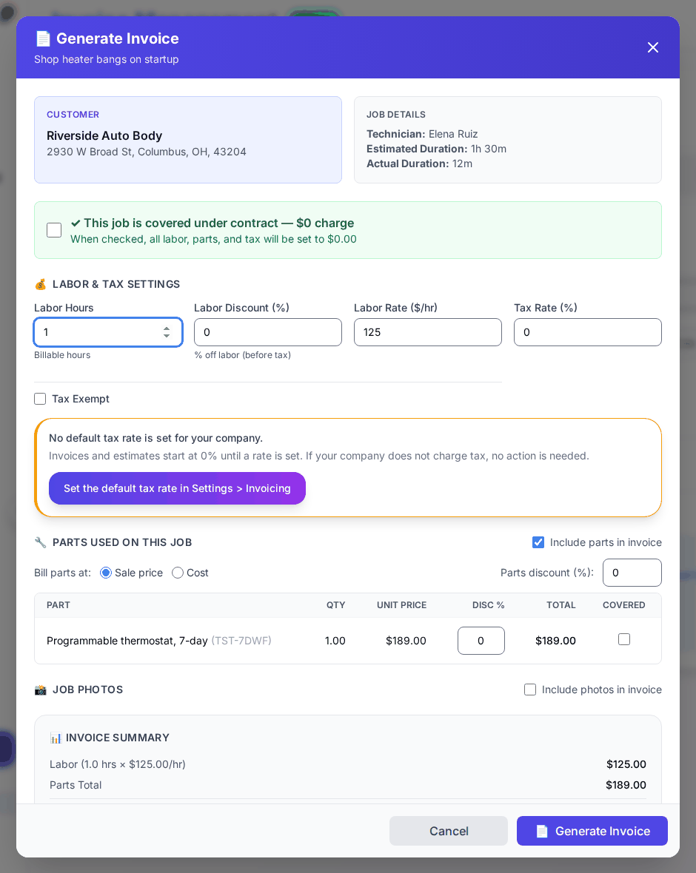Image resolution: width=696 pixels, height=873 pixels.
Task: Click Technician: Elena Ruiz text
Action: tap(422, 134)
